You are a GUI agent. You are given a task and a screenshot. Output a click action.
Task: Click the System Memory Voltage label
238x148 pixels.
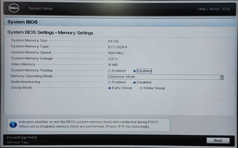[32, 58]
